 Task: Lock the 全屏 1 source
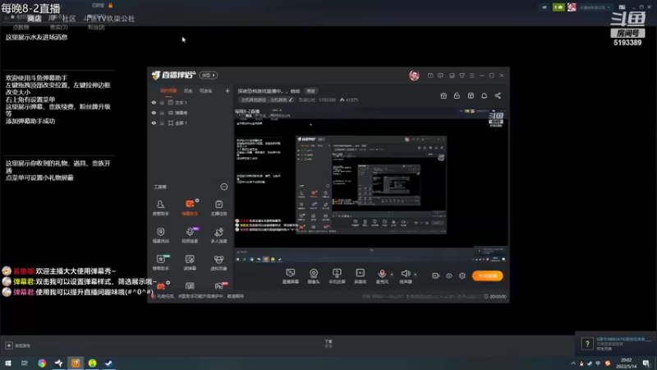click(162, 123)
